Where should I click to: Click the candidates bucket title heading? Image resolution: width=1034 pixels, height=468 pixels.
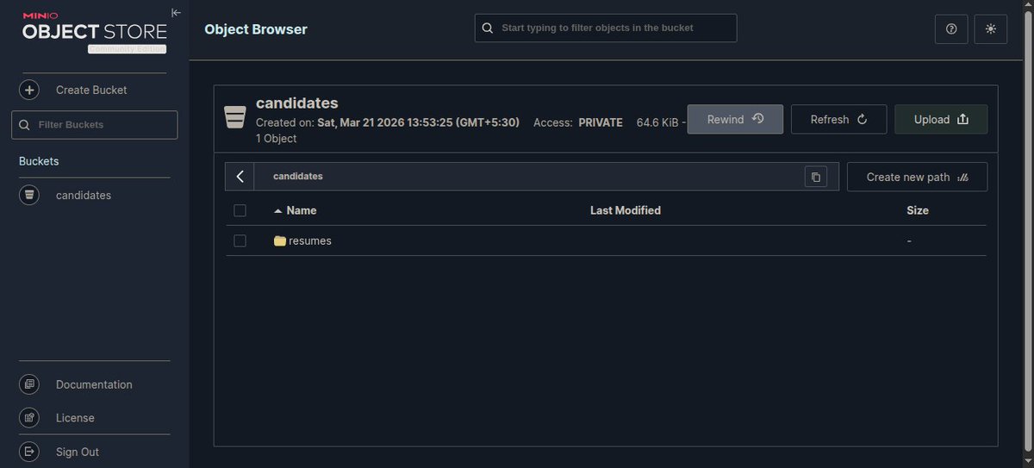tap(297, 103)
